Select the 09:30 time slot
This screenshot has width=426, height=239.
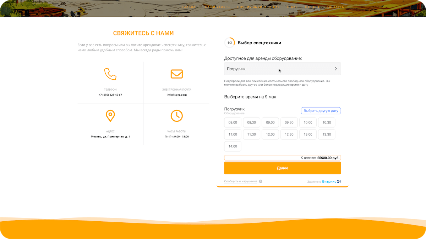coord(289,123)
